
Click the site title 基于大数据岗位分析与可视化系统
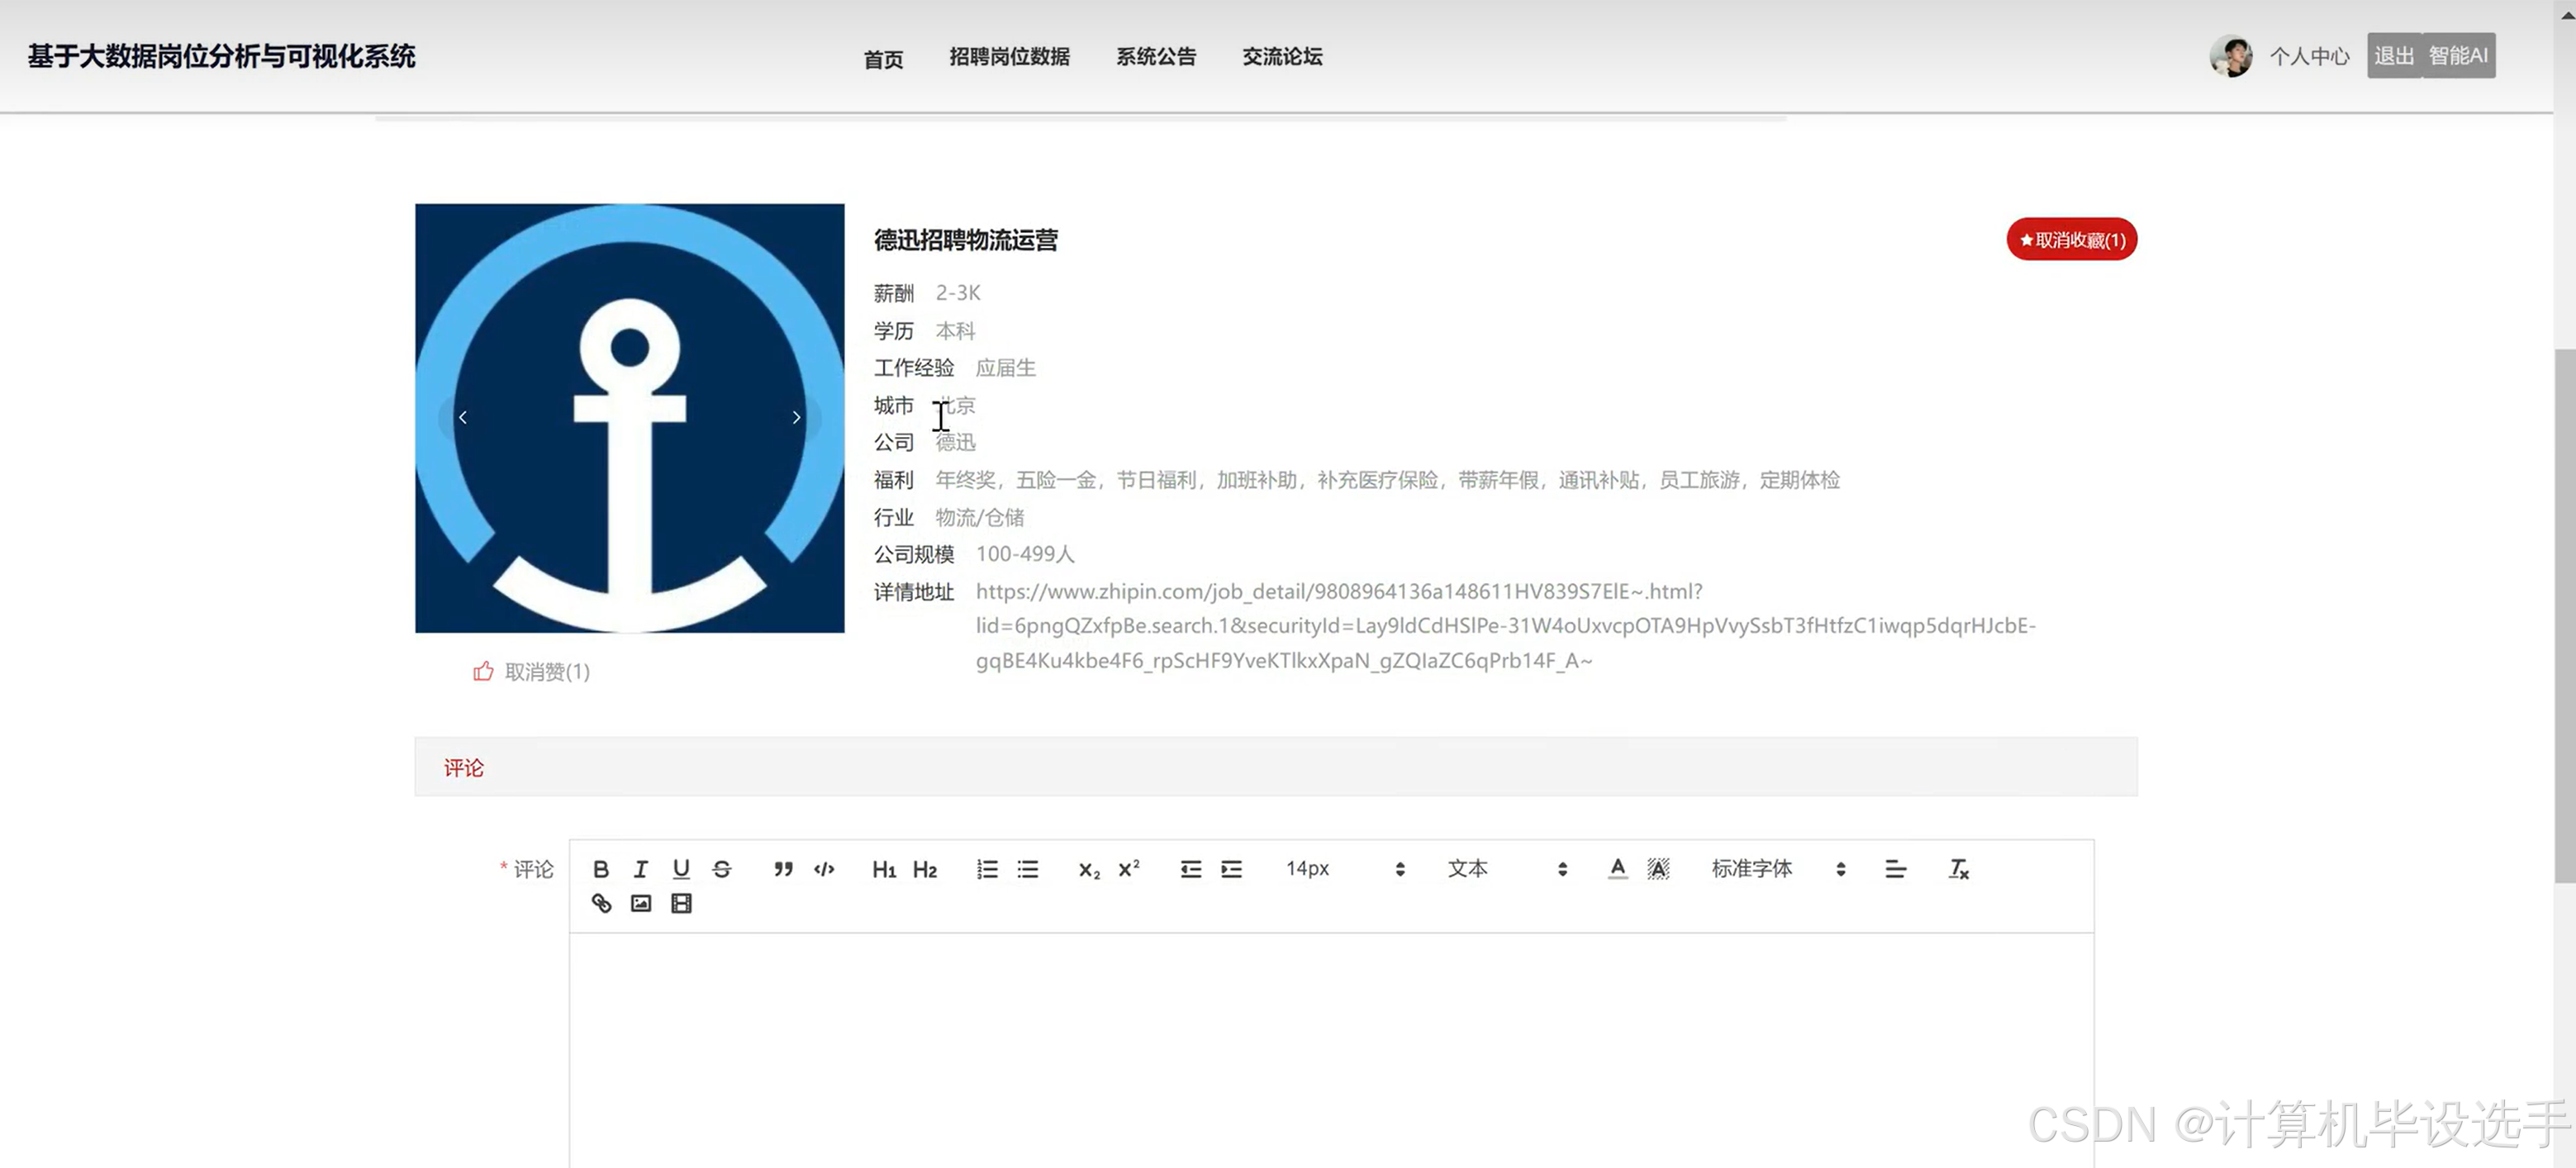click(221, 56)
